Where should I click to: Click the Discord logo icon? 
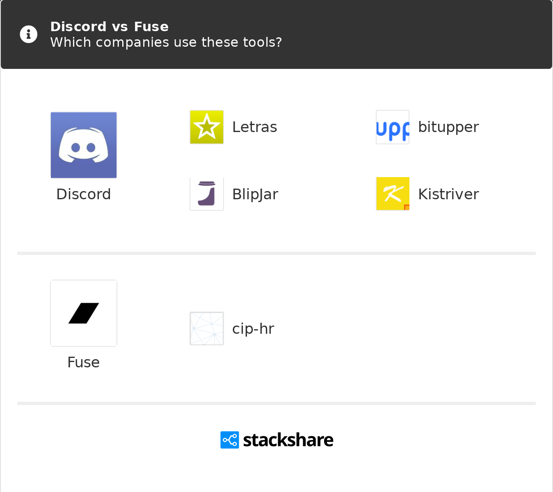[84, 145]
